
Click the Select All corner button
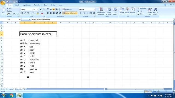pyautogui.click(x=2, y=23)
